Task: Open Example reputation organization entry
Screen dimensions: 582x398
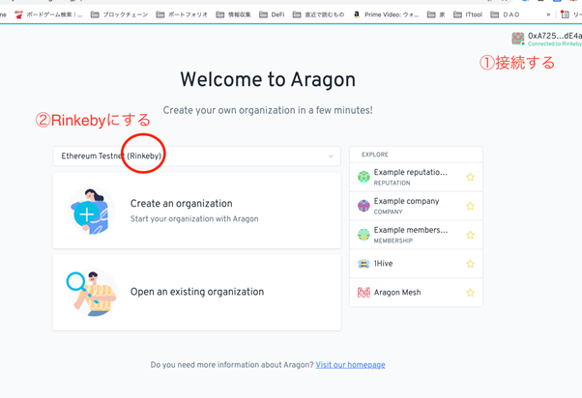Action: pos(416,177)
